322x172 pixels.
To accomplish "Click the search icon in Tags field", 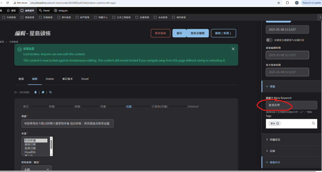I will click(313, 123).
